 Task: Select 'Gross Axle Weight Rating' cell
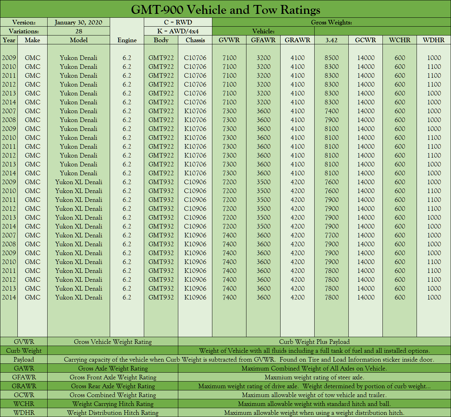click(x=113, y=368)
